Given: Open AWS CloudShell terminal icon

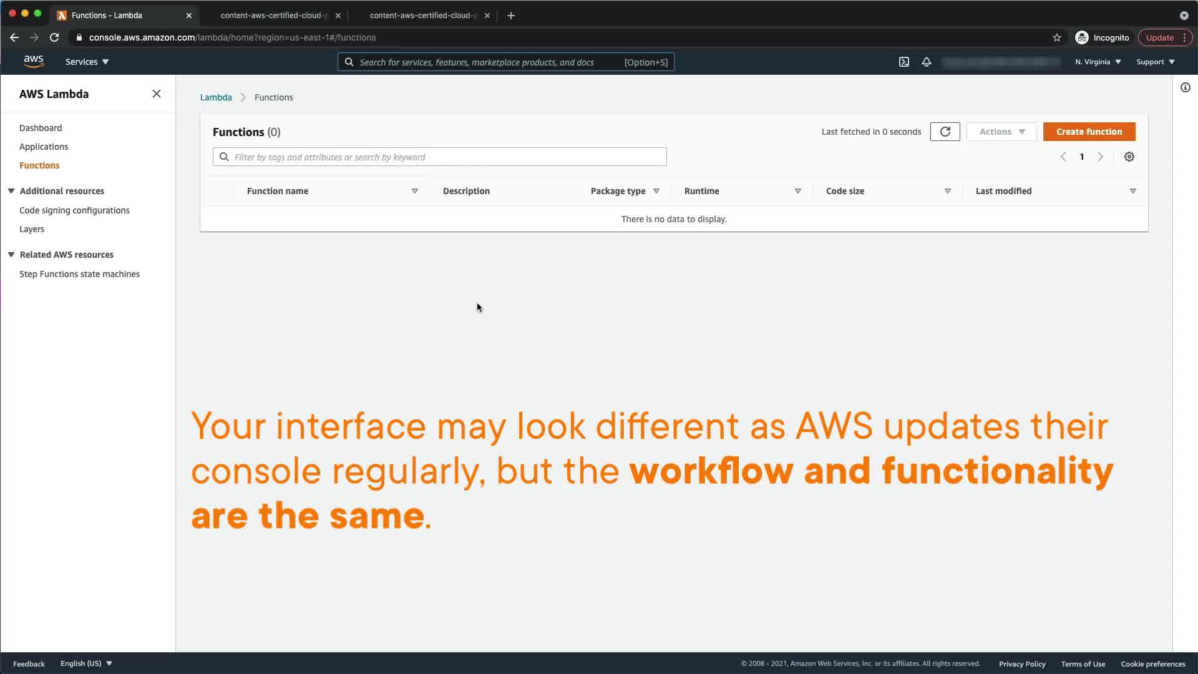Looking at the screenshot, I should click(x=903, y=62).
